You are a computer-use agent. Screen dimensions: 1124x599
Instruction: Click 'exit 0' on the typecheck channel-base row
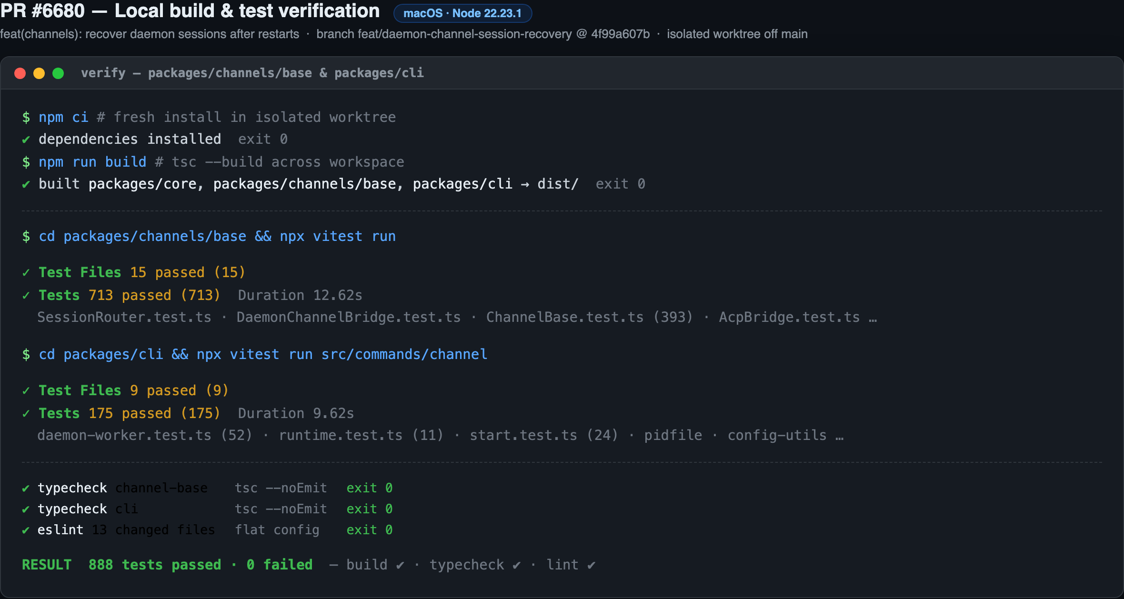click(370, 488)
